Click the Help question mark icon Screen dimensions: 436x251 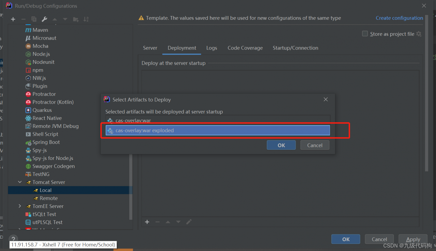(x=13, y=239)
